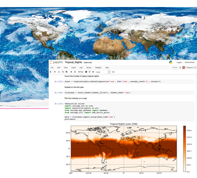Click the save notebook icon
This screenshot has width=197, height=178.
51,72
